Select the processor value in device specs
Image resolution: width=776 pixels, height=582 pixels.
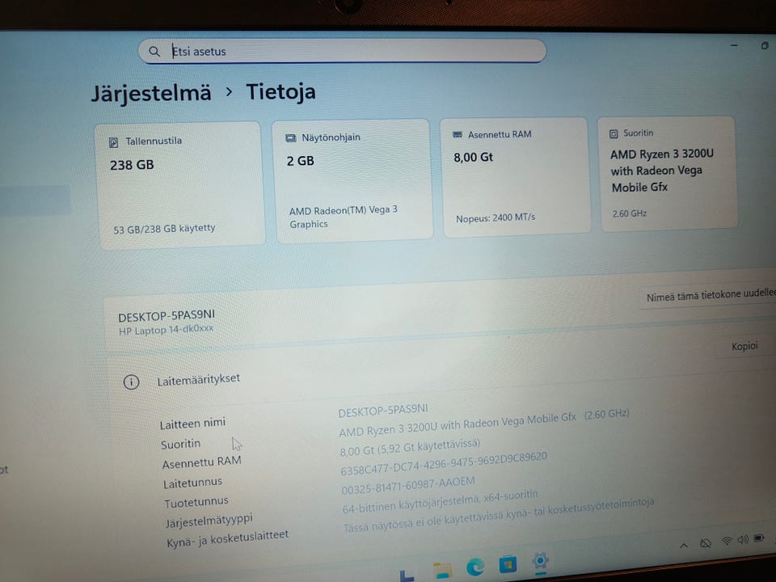coord(483,422)
